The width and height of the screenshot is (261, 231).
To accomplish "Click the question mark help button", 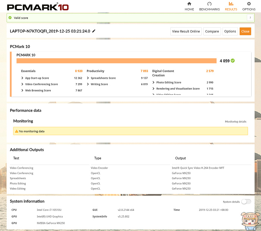I will coord(249,18).
